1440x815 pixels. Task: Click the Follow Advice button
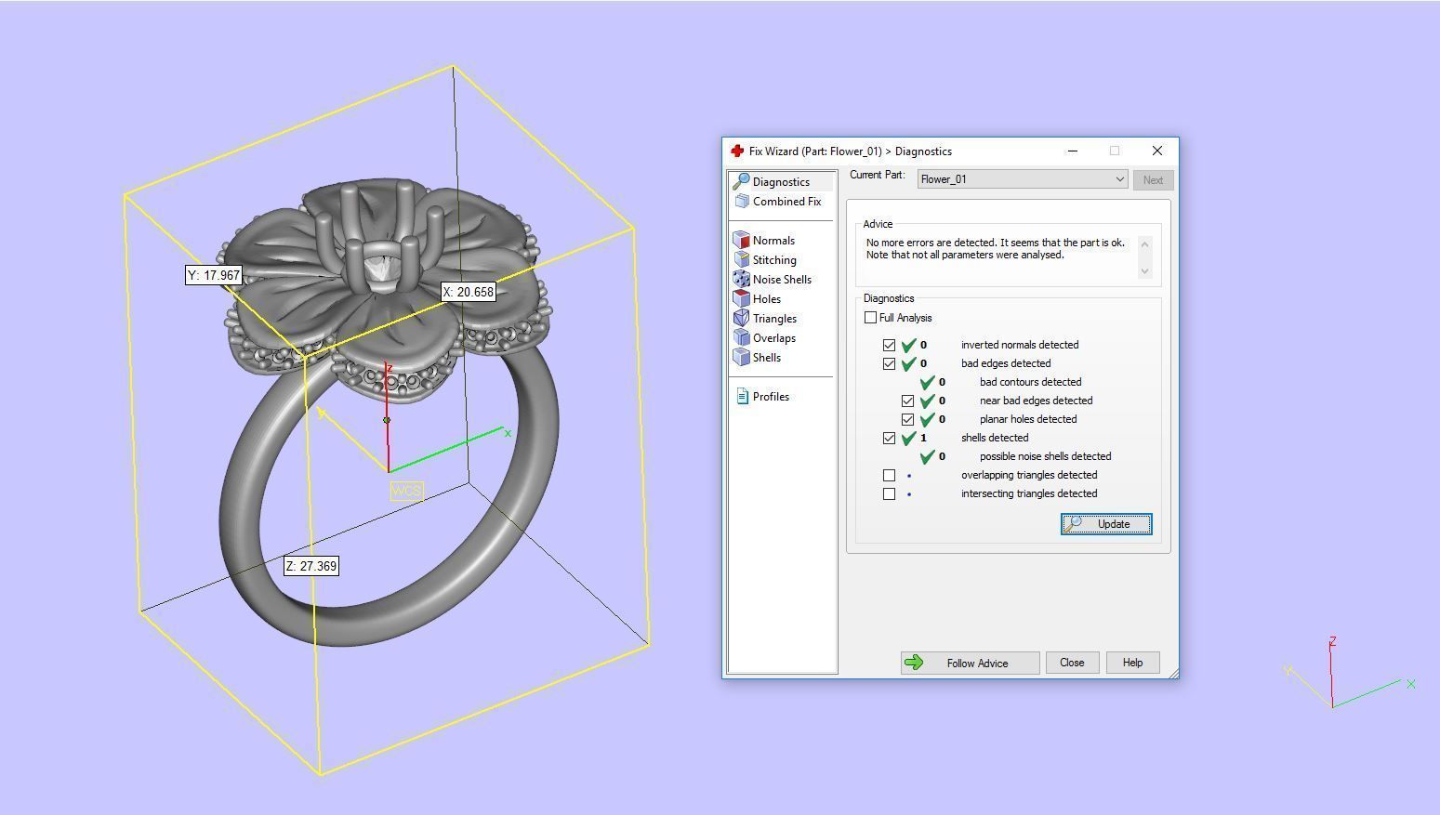point(970,663)
